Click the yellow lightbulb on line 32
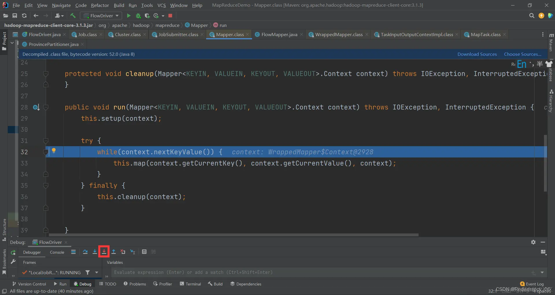The width and height of the screenshot is (555, 295). point(53,150)
